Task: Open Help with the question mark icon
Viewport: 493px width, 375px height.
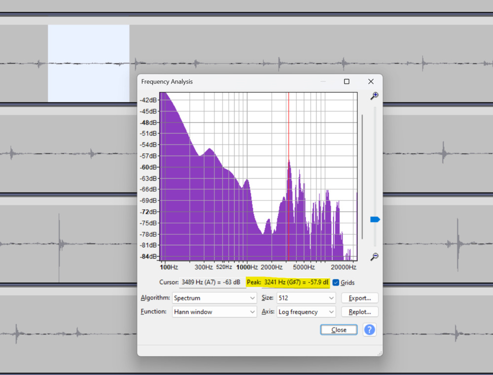Action: click(x=369, y=329)
